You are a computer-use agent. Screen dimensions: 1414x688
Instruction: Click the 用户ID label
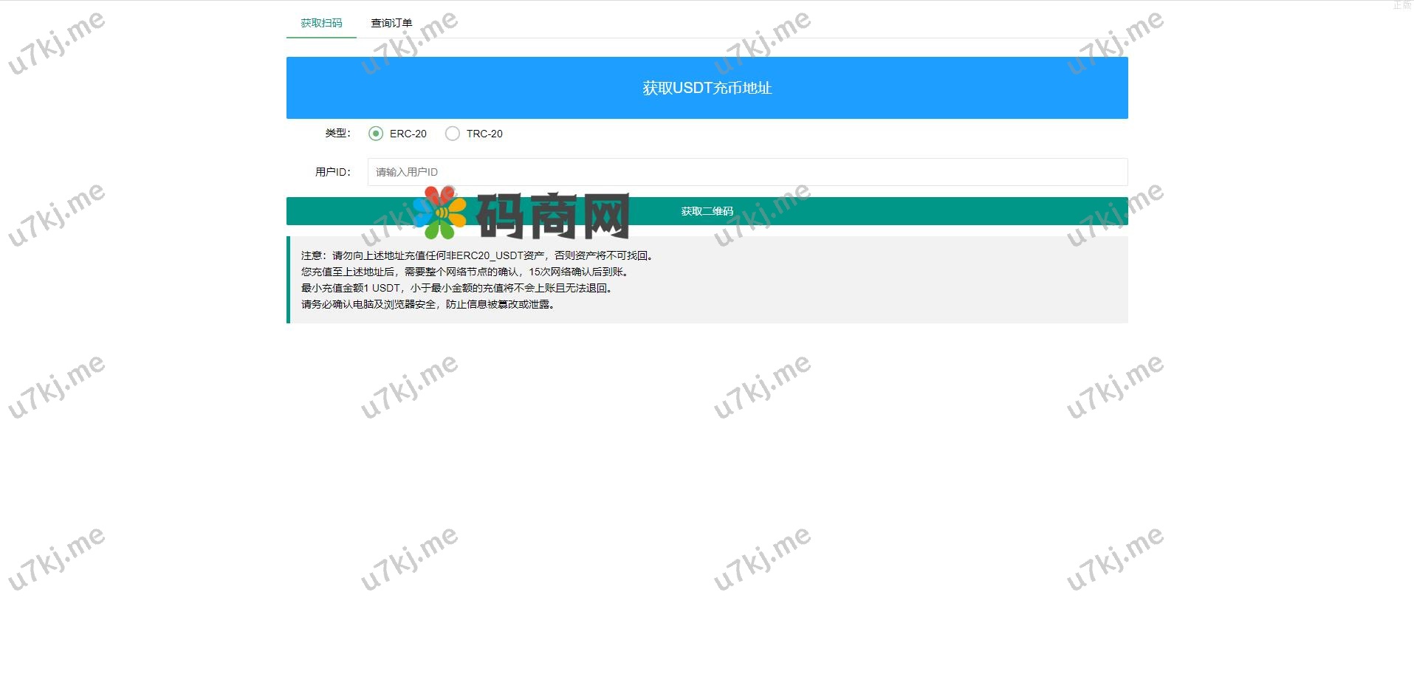pyautogui.click(x=332, y=171)
